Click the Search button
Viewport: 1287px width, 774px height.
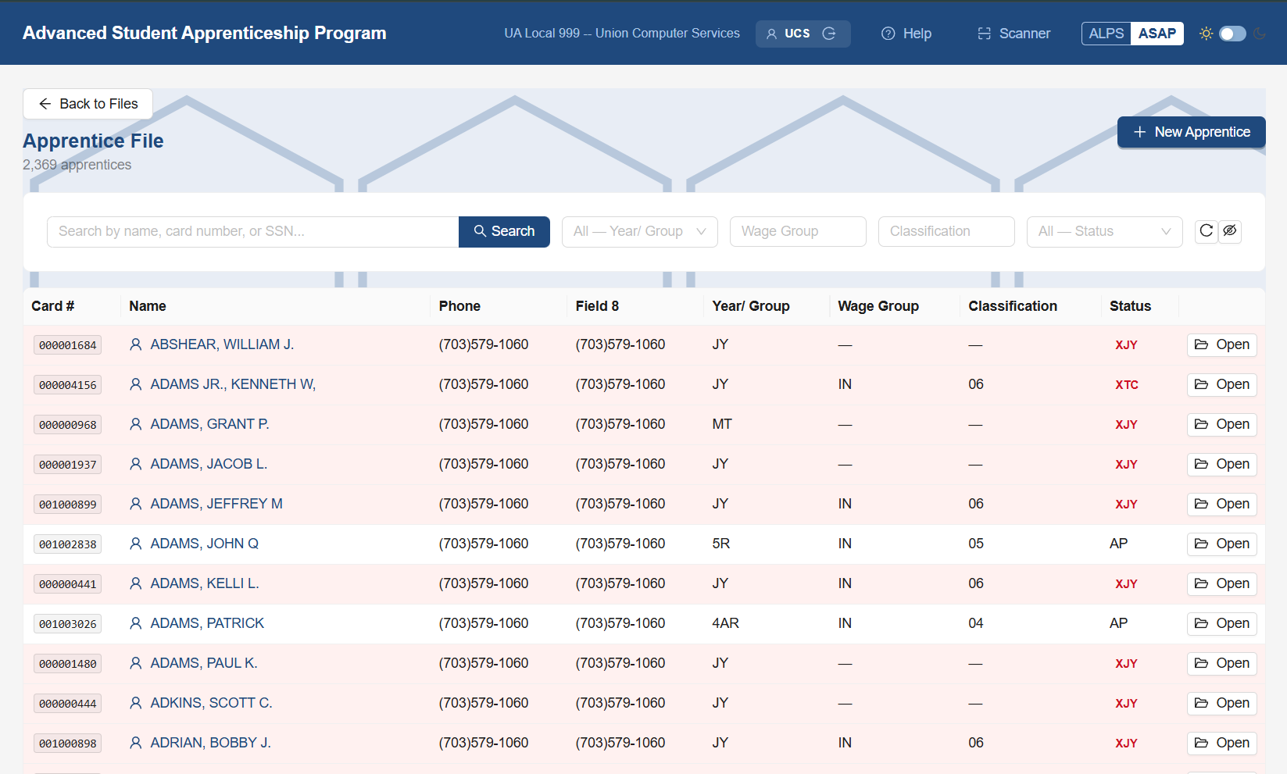pos(504,231)
